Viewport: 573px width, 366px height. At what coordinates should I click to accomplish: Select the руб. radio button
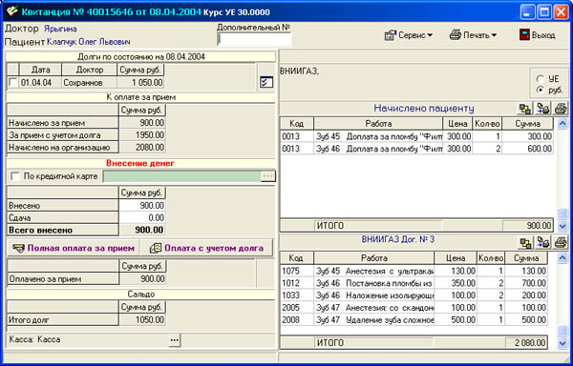[x=541, y=90]
